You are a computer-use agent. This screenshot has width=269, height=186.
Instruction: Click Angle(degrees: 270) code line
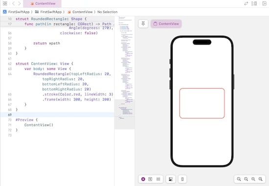click(x=91, y=28)
